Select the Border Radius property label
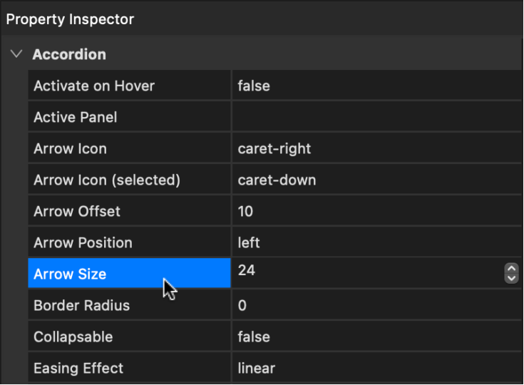The image size is (524, 385). pos(81,306)
